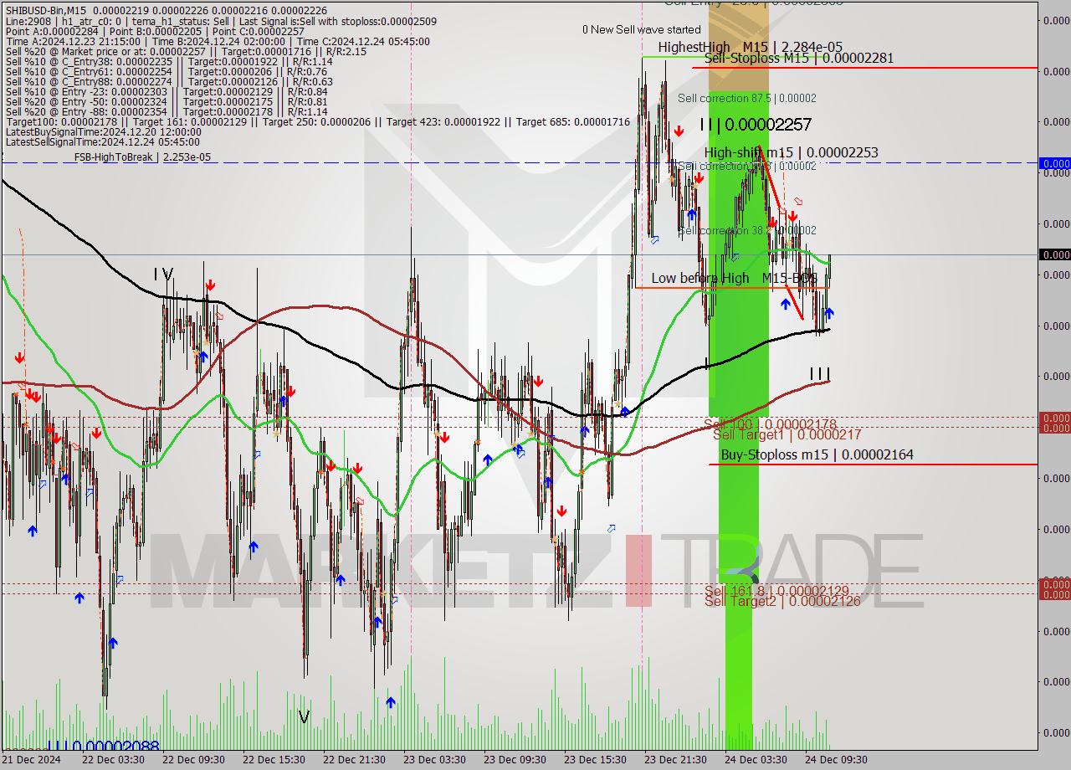Select the 'FSB-HighToBreak | 2.253e-05' label

click(142, 157)
